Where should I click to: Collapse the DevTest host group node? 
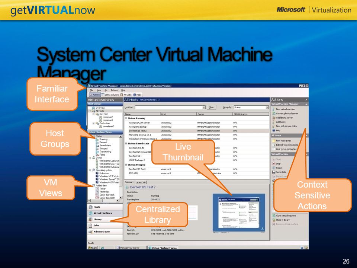[x=93, y=114]
